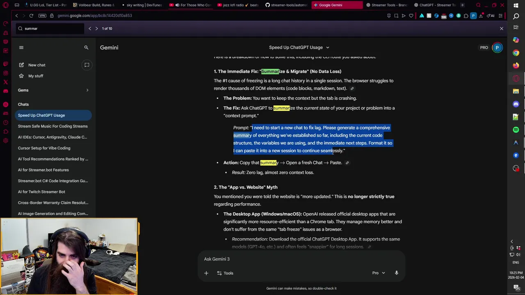Open Windows Start button
Screen dimensions: 525x295
click(x=516, y=5)
